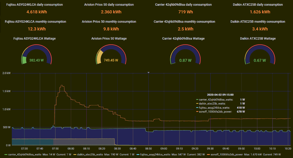The height and width of the screenshot is (158, 293).
Task: Open color picker for carrier legend green swatch
Action: 6,154
